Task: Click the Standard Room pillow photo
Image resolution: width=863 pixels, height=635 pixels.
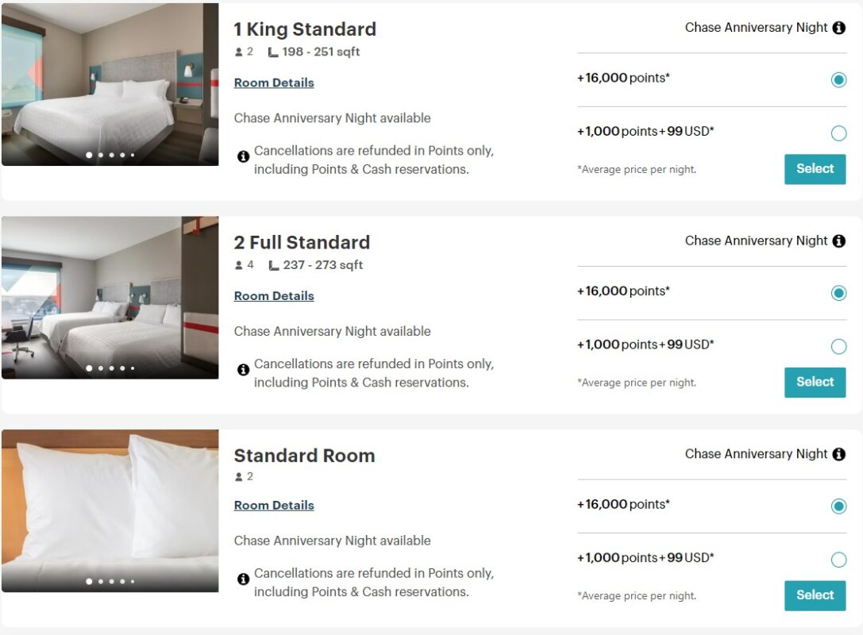Action: (x=111, y=508)
